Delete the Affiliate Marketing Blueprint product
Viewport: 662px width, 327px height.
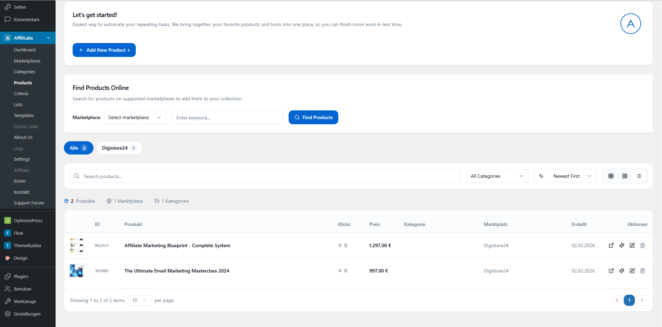point(643,245)
